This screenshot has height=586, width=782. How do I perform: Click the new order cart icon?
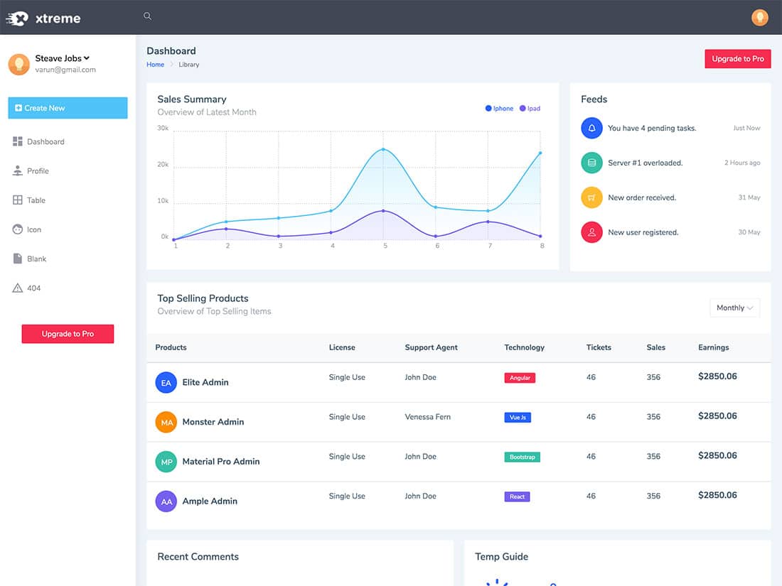pos(591,197)
